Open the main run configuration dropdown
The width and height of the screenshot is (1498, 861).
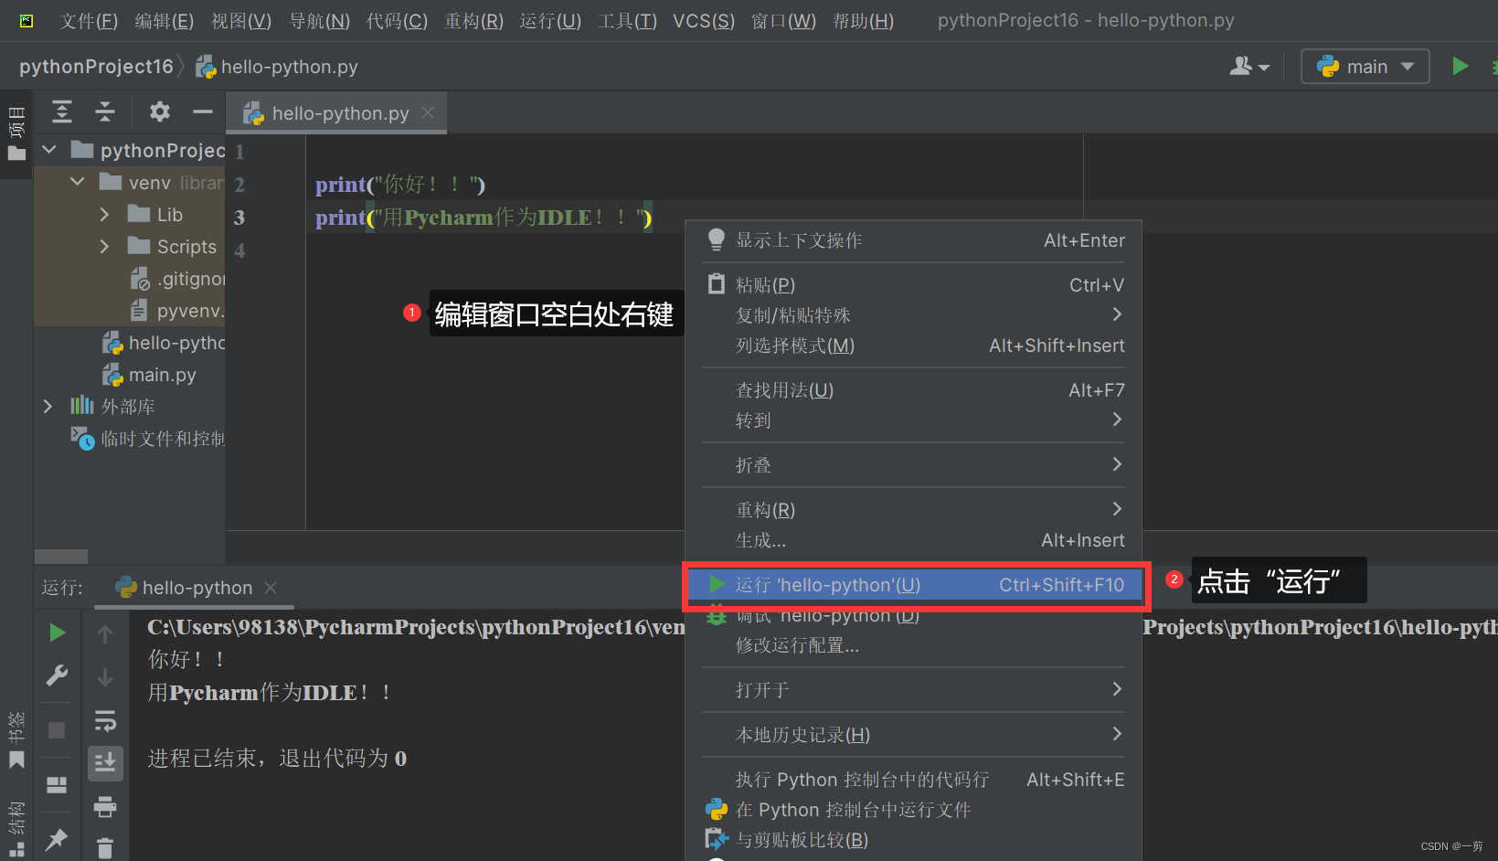pos(1365,66)
